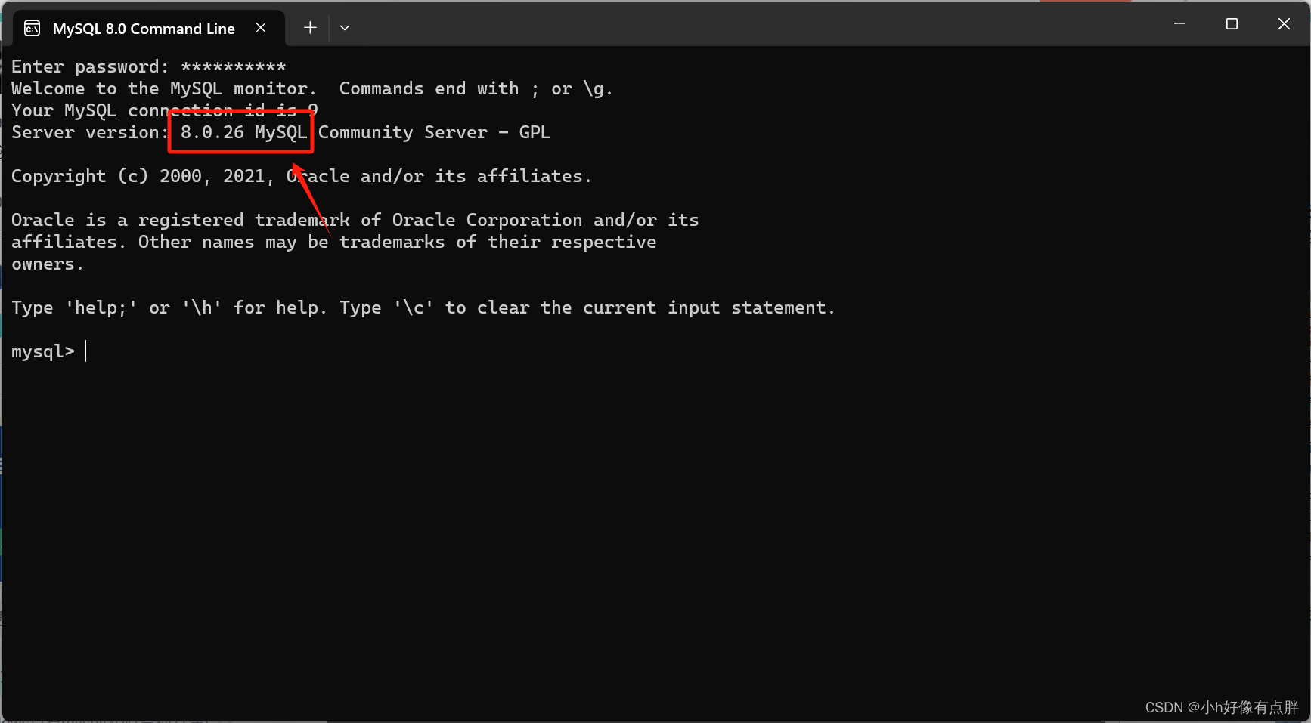Image resolution: width=1311 pixels, height=723 pixels.
Task: Close the terminal window
Action: pos(1284,24)
